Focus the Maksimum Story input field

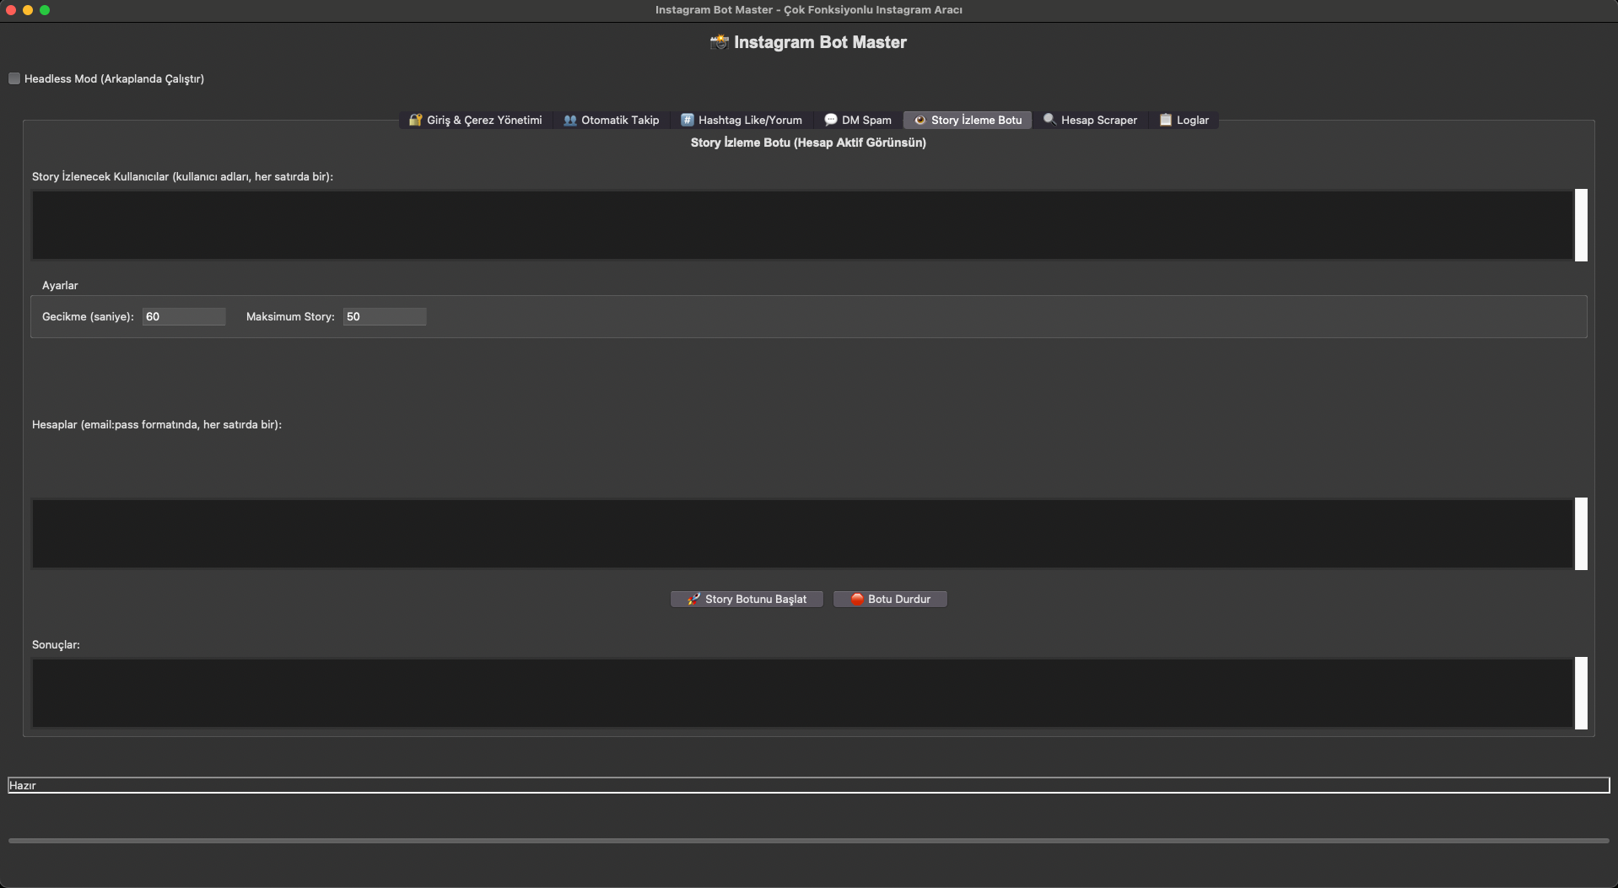385,316
